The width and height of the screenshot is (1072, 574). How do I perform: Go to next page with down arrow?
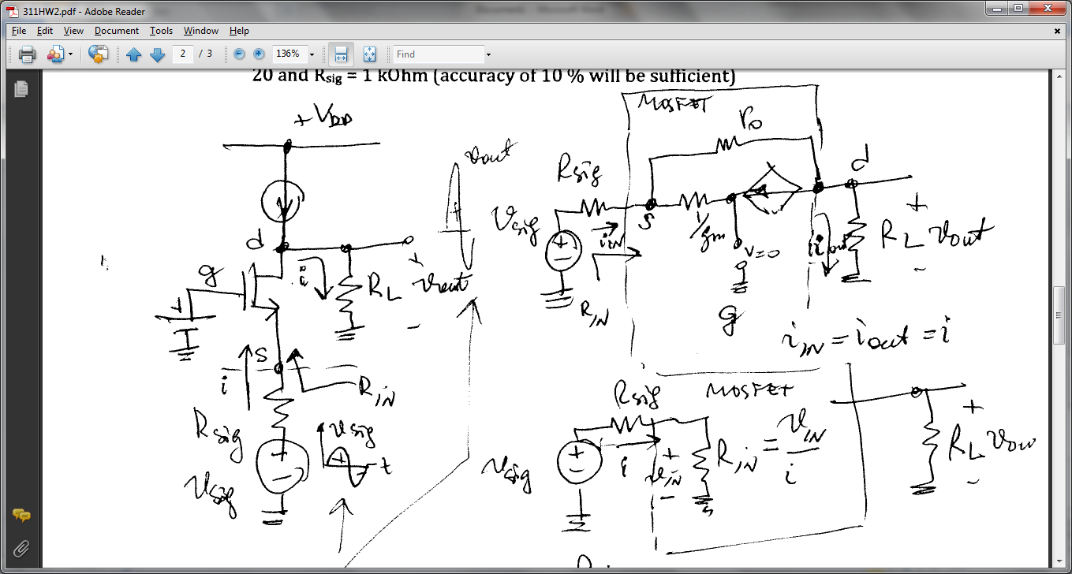pyautogui.click(x=157, y=54)
